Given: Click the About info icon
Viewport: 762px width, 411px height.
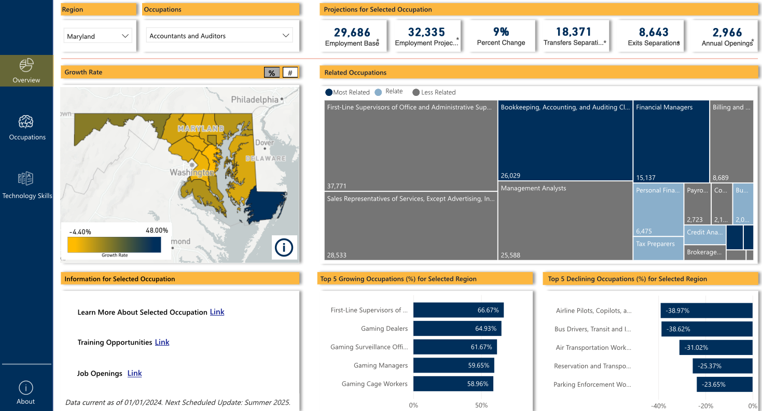Looking at the screenshot, I should pos(26,388).
